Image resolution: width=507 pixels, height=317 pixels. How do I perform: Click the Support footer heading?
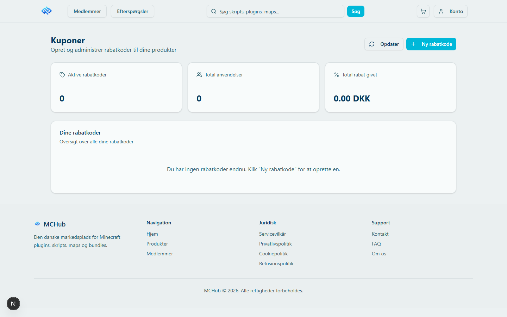point(381,223)
